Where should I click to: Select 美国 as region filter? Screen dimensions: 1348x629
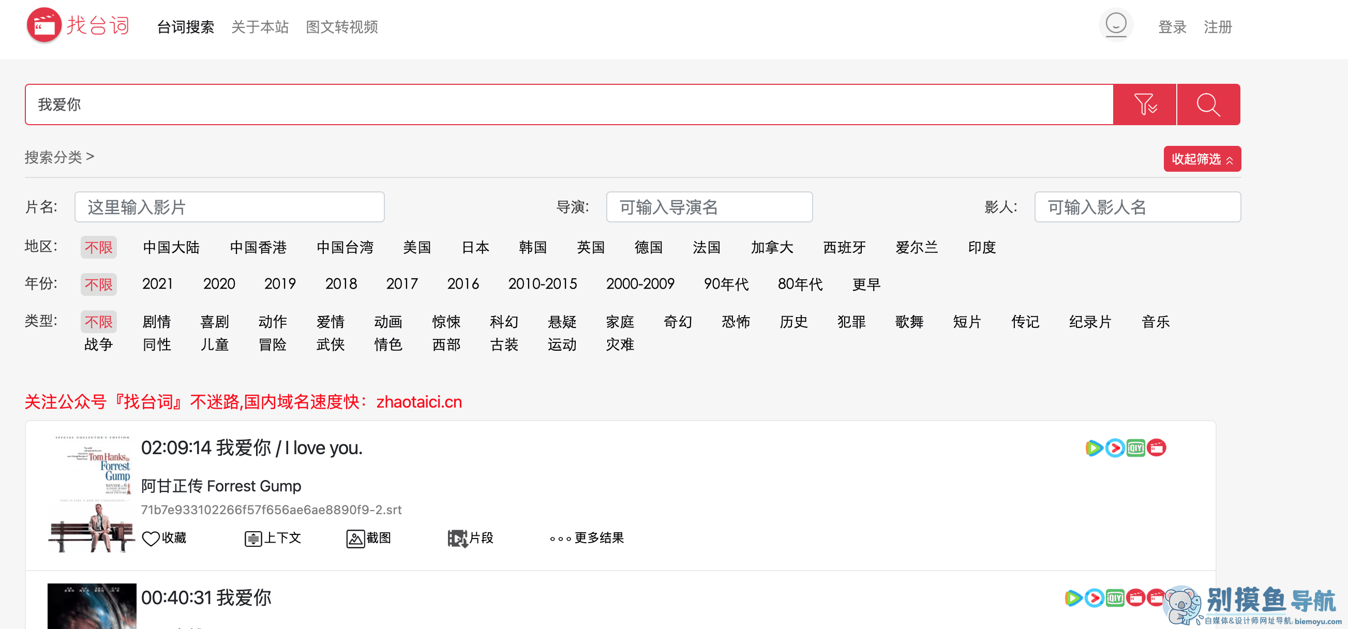416,247
